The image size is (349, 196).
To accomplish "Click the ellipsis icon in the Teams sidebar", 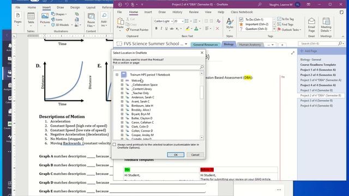I will point(9,151).
